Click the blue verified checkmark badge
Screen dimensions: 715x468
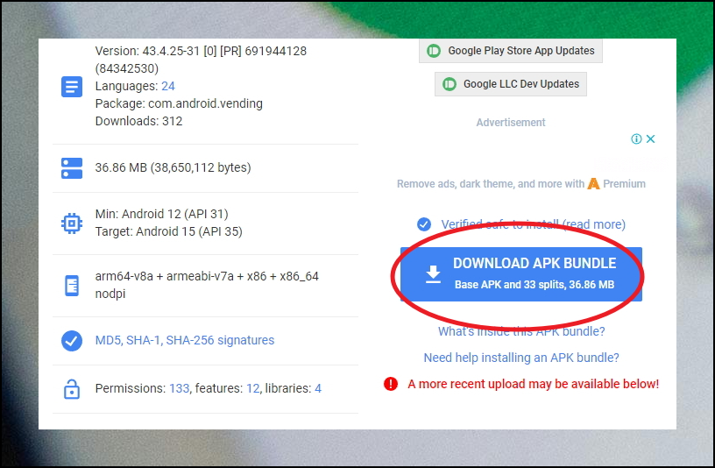click(x=424, y=224)
